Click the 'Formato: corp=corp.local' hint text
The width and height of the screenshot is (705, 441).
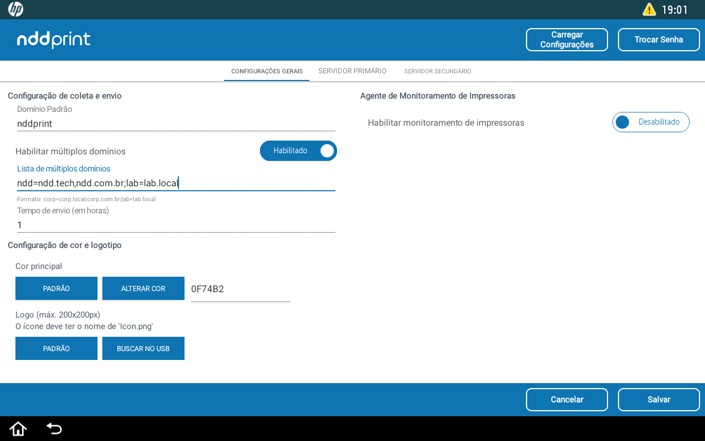(x=86, y=199)
